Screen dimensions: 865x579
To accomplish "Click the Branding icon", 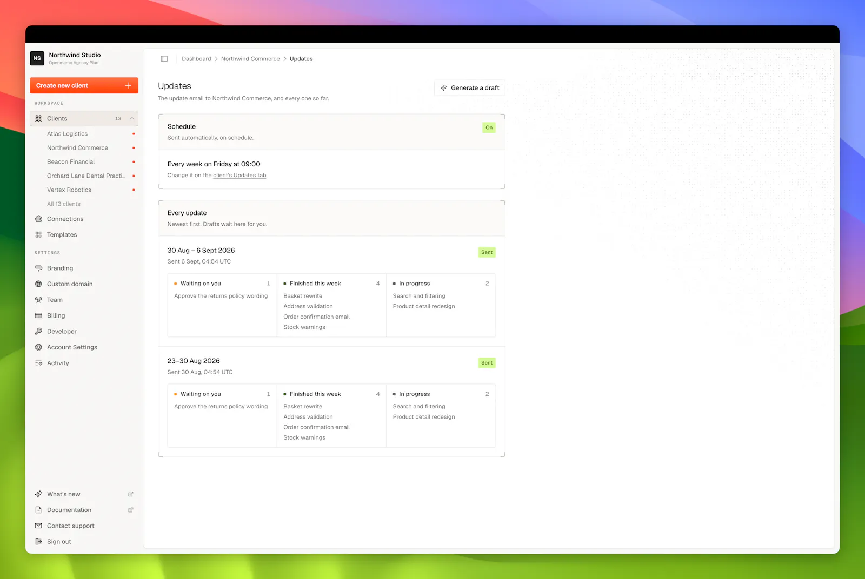I will [38, 268].
